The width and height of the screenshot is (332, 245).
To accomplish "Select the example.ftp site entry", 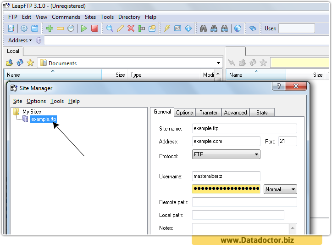I will click(x=44, y=119).
